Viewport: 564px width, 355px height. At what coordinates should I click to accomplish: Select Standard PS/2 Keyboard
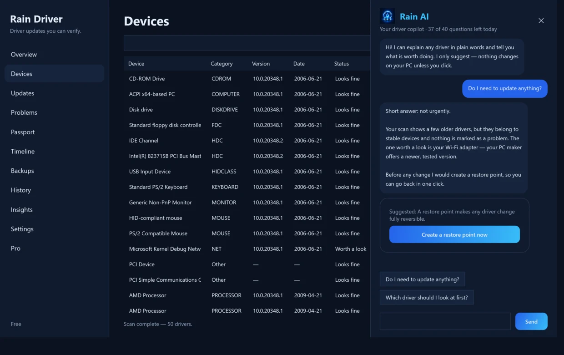(x=247, y=187)
